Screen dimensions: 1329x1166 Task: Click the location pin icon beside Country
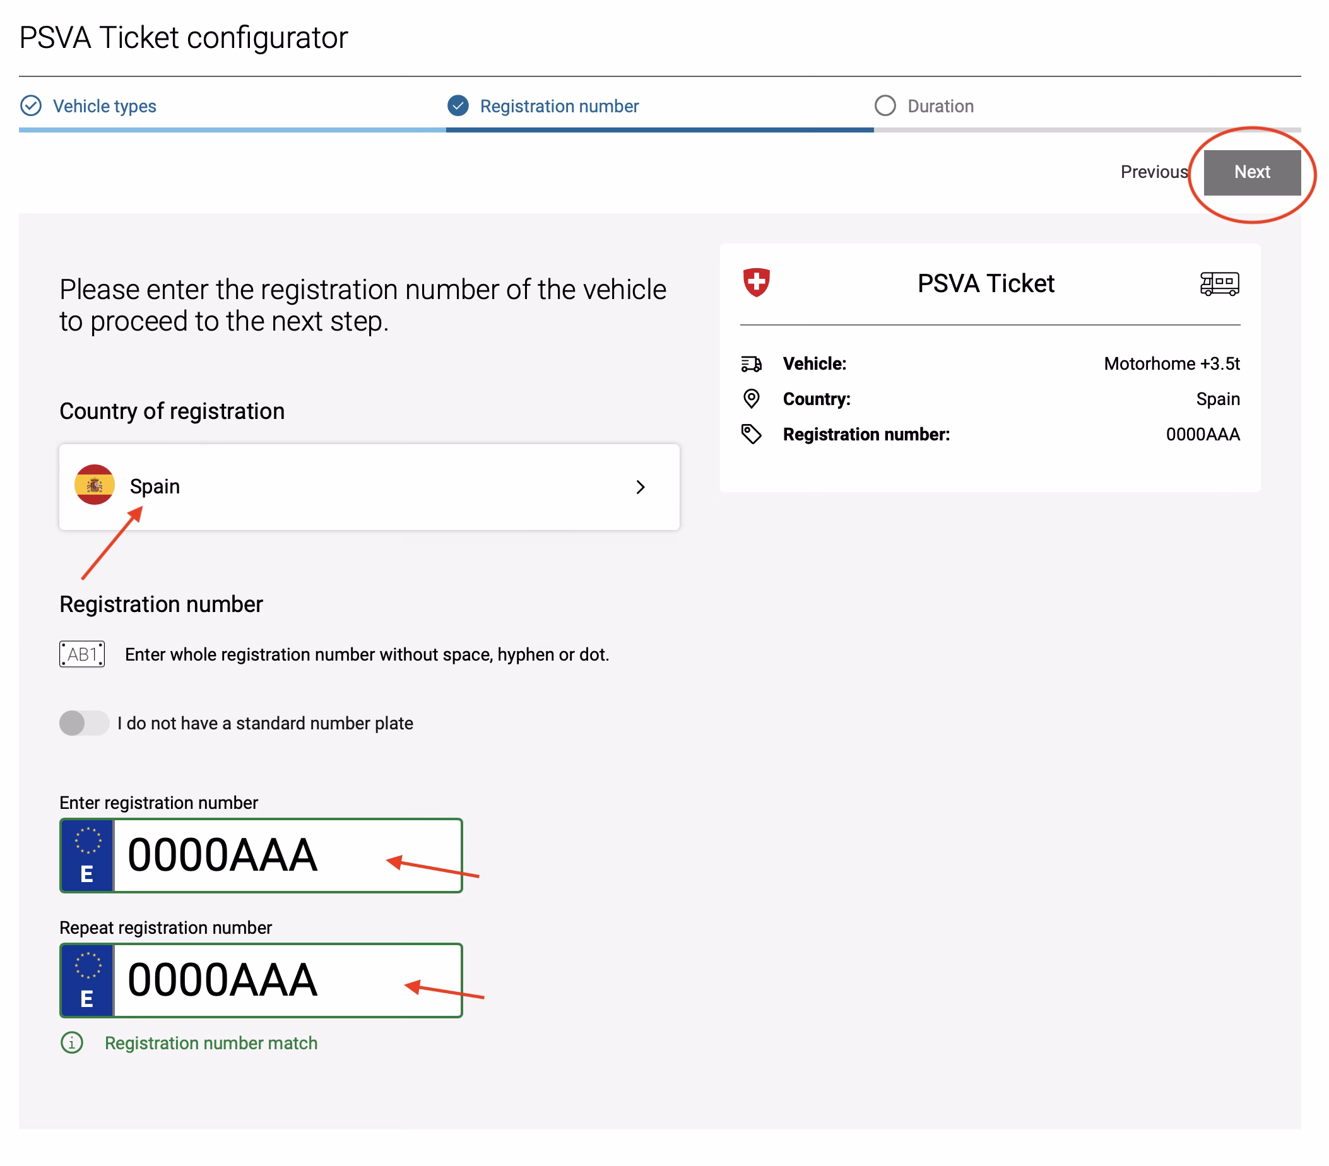click(751, 398)
